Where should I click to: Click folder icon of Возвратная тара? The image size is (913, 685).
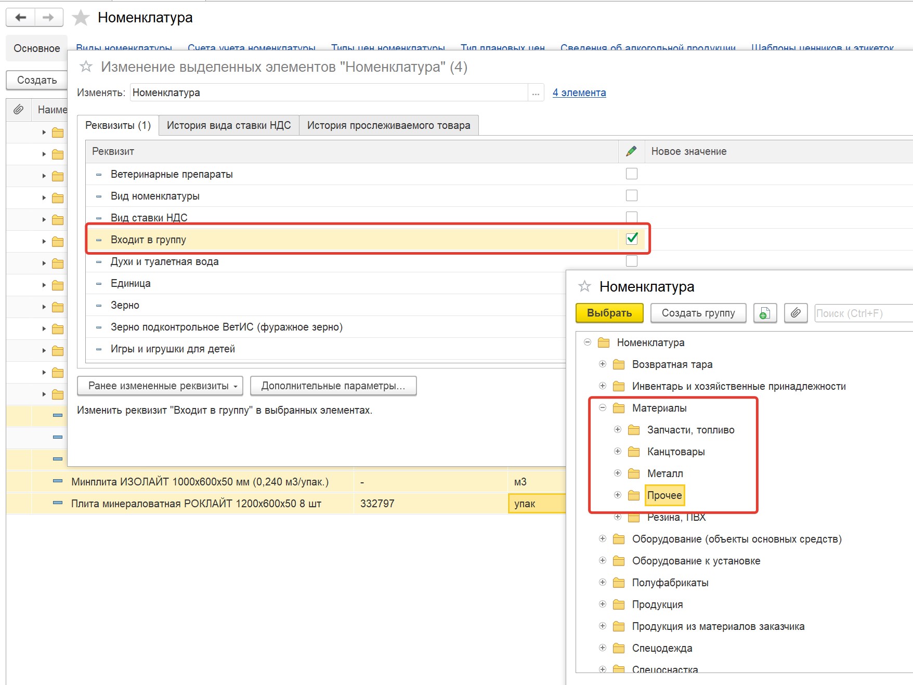click(x=619, y=364)
